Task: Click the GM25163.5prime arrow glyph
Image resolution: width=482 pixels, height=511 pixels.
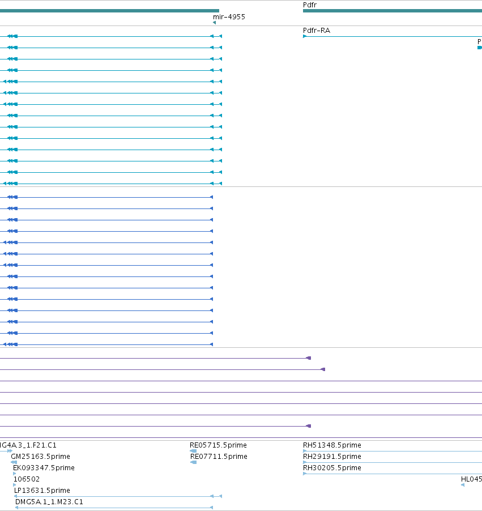Action: tap(14, 462)
